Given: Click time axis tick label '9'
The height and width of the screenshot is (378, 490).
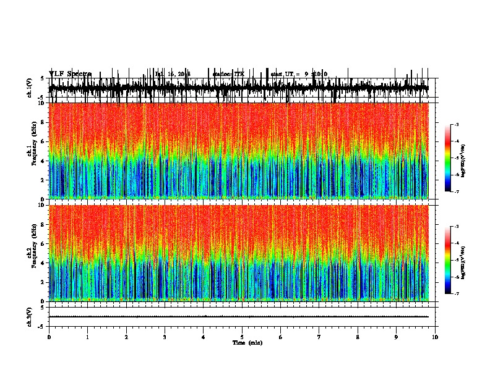Looking at the screenshot, I should pos(396,337).
